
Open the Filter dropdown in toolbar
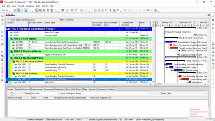pos(76,10)
